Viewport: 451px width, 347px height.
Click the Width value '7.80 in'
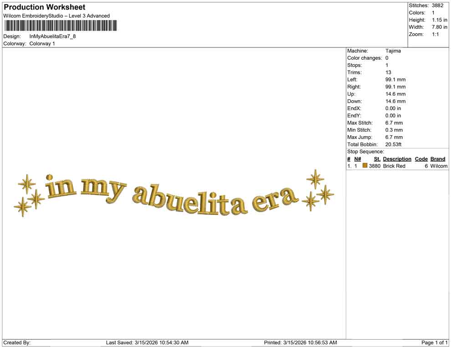coord(440,27)
